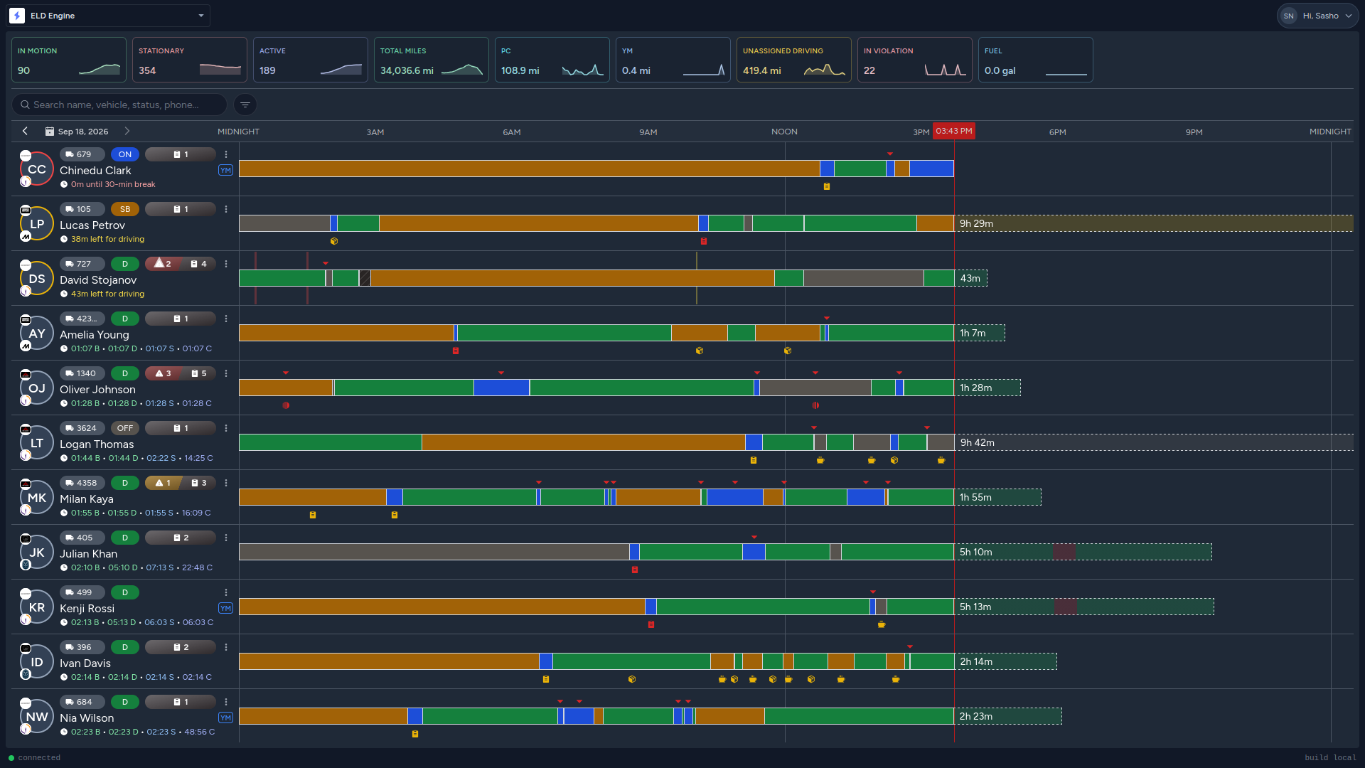Click Lucas Petrov's SB status pill

click(125, 209)
